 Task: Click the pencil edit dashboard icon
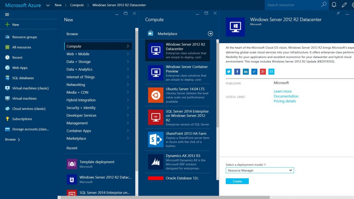344,5
